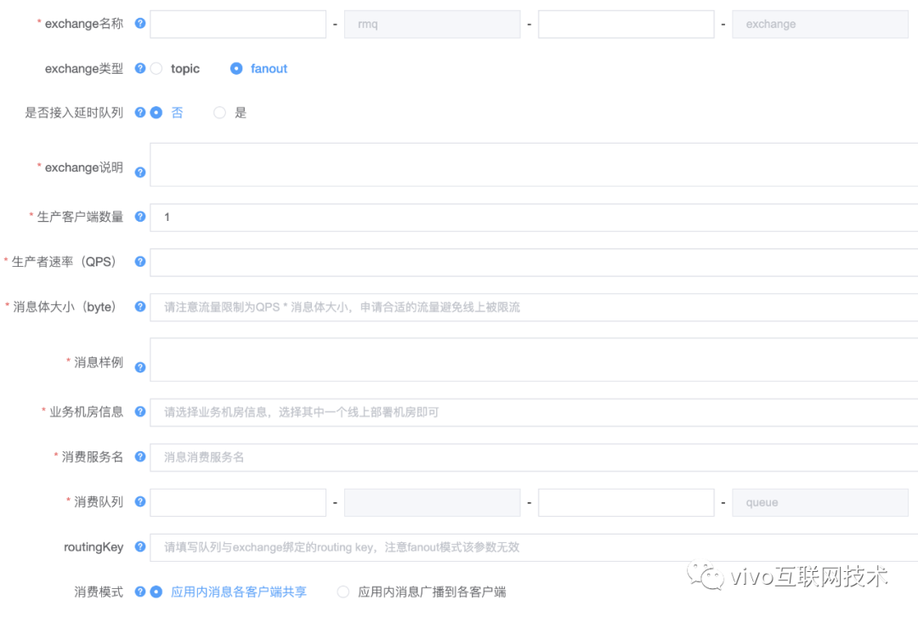Choose 否 for delay queue access

coord(156,112)
